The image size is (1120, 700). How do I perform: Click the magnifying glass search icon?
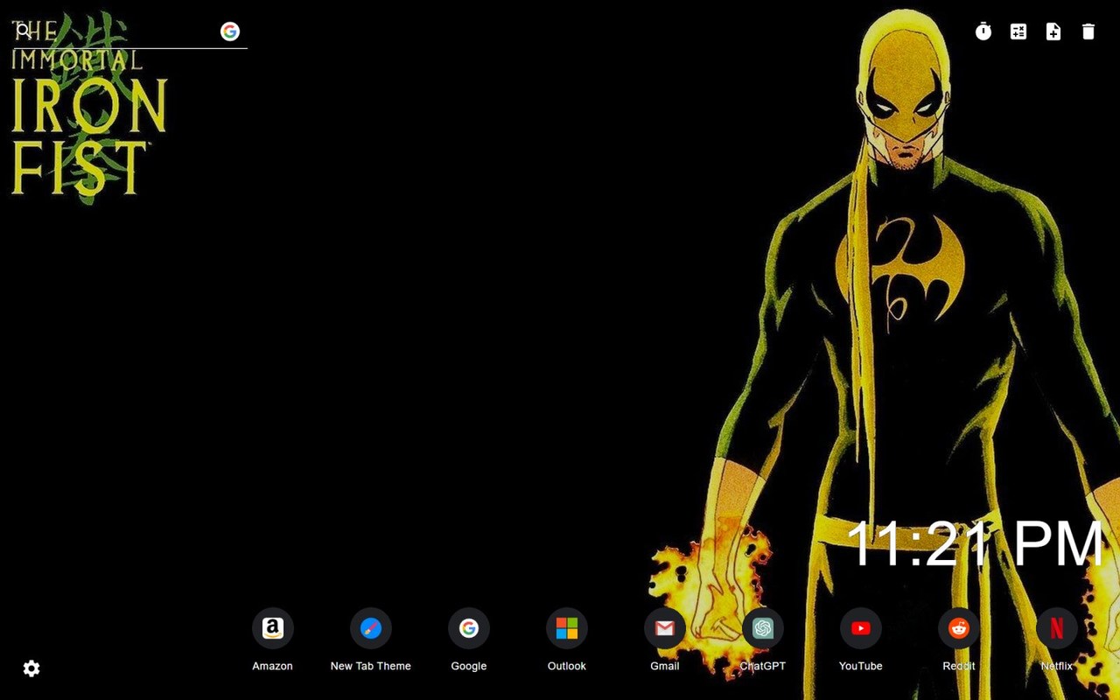click(24, 31)
